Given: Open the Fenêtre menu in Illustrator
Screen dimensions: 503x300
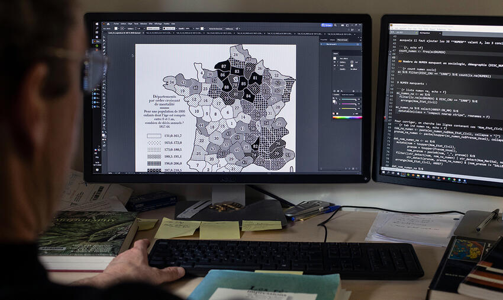Looking at the screenshot, I should 166,24.
